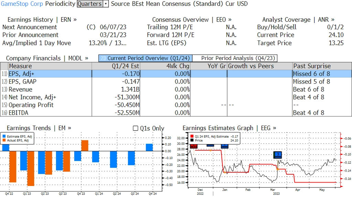Click Est. LTG (EPS) N.A. value
352x197 pixels.
pyautogui.click(x=231, y=43)
